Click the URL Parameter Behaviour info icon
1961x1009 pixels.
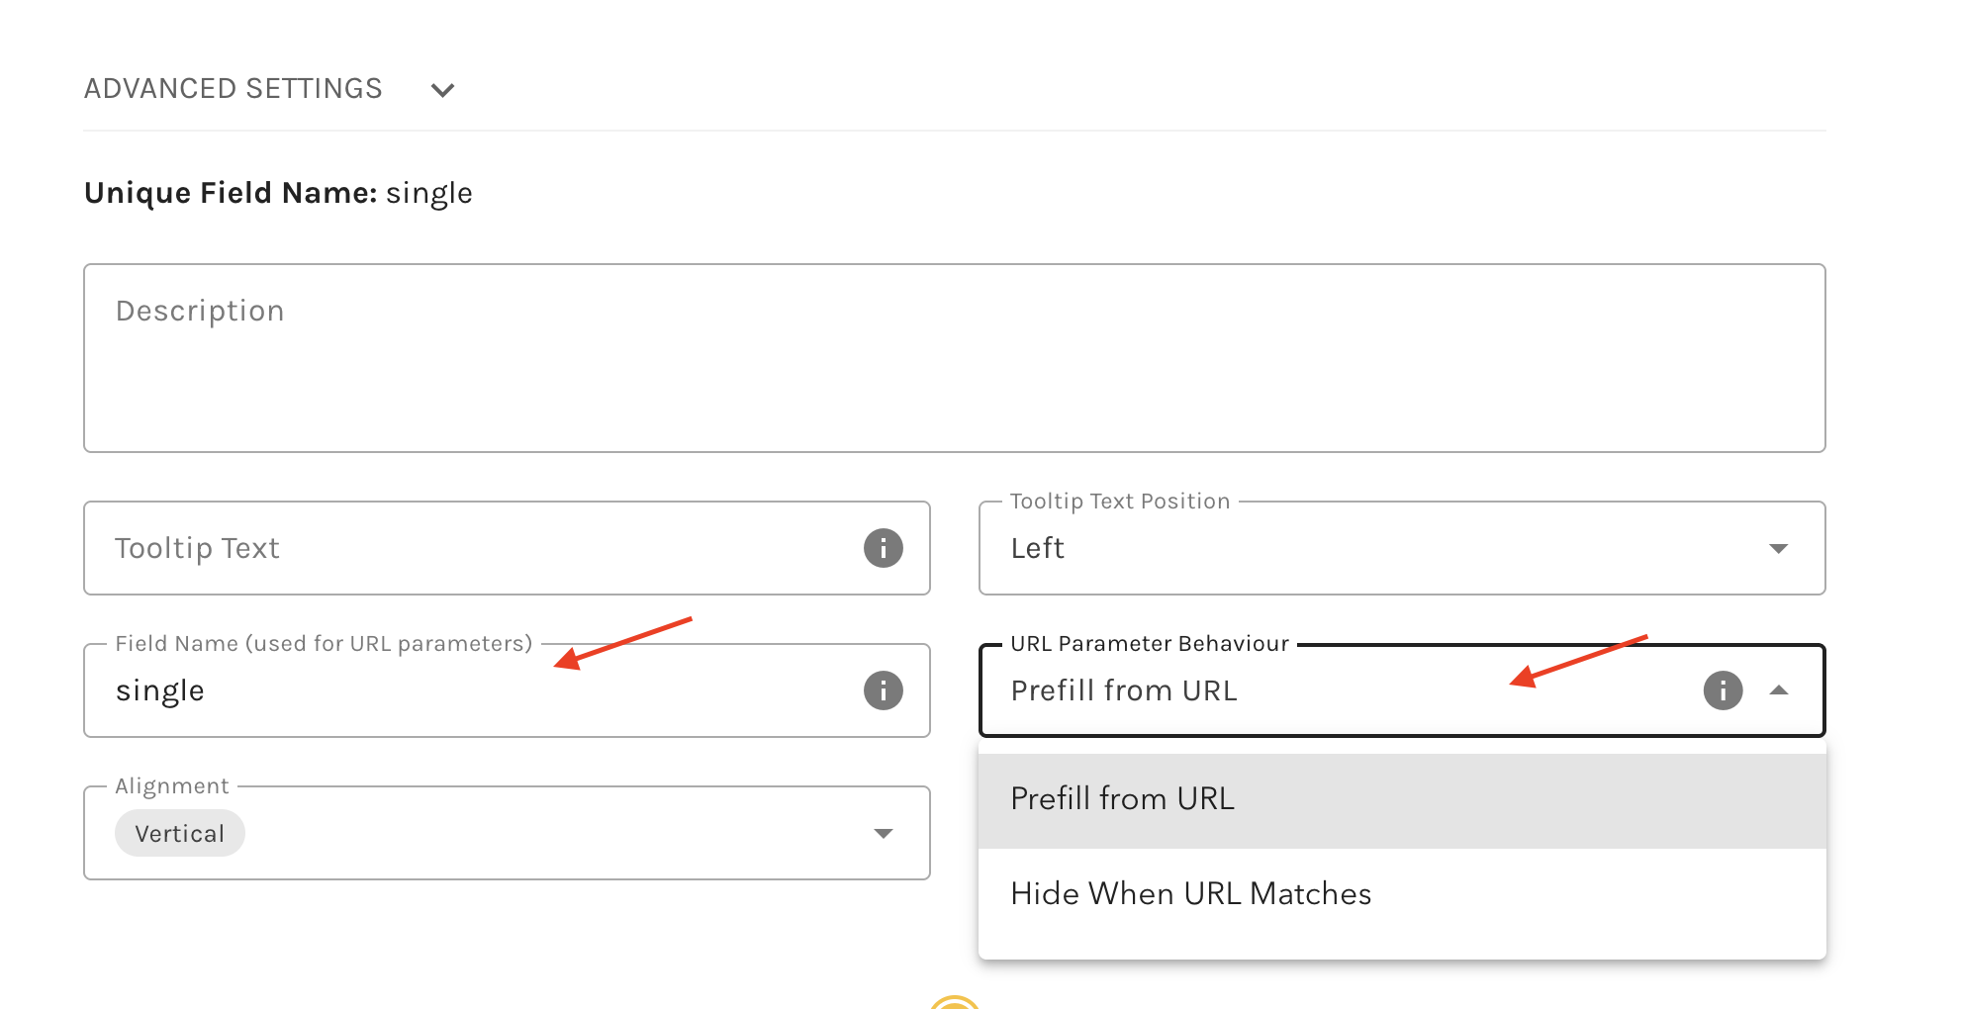(1723, 690)
